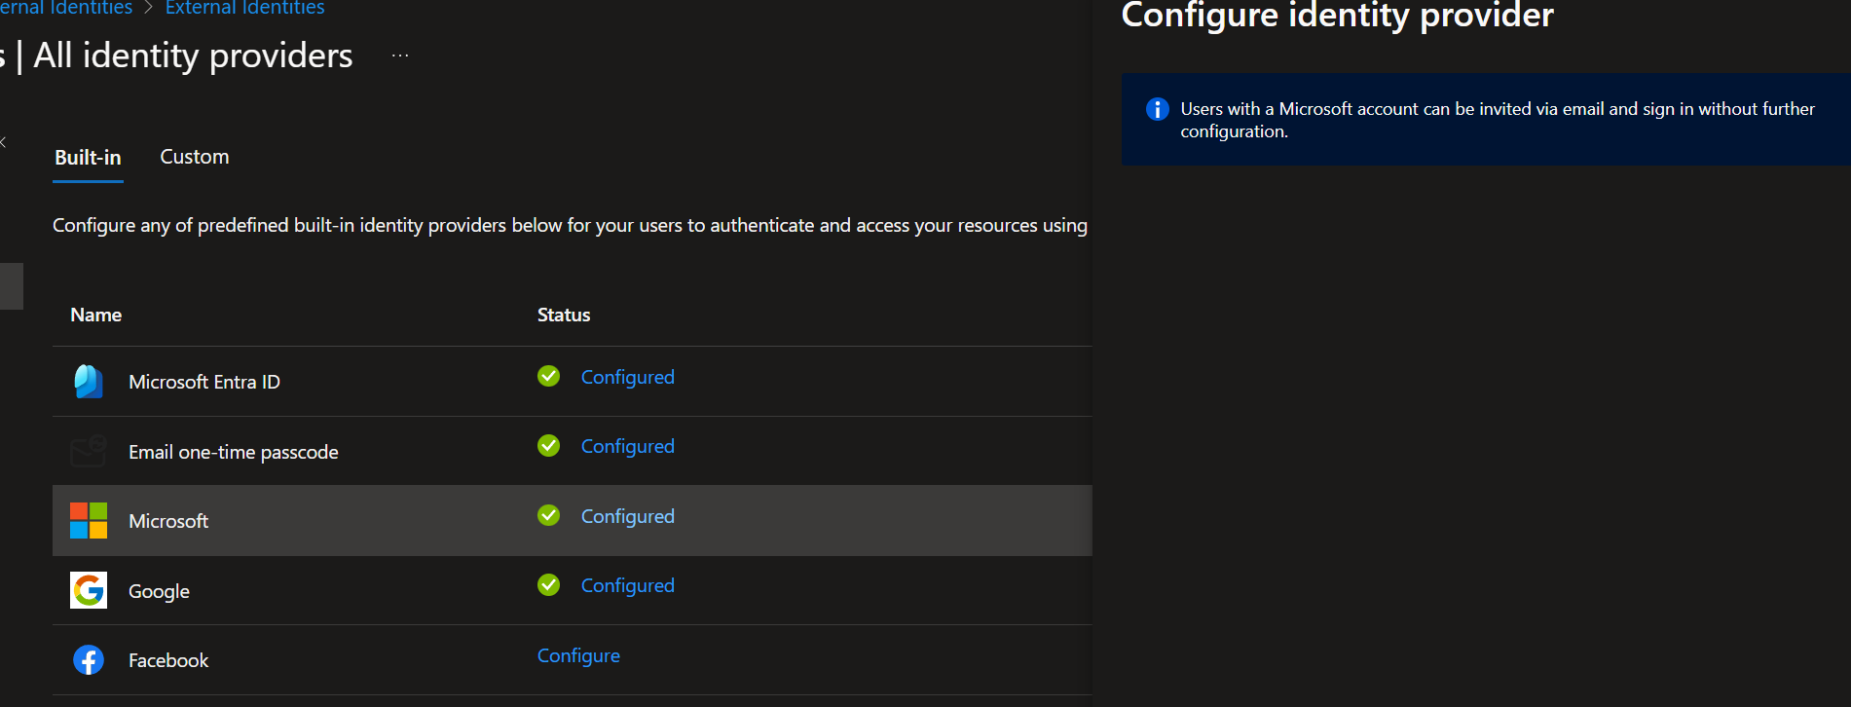
Task: Select the Facebook provider name text
Action: click(x=168, y=660)
